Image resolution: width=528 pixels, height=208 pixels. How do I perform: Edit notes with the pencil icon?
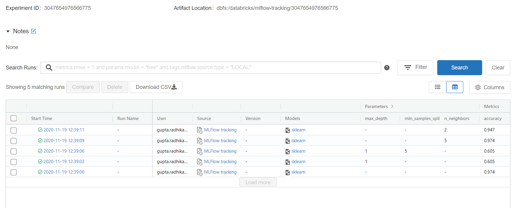(x=34, y=31)
